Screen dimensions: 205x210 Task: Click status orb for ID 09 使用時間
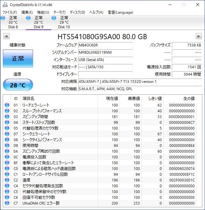[7, 145]
